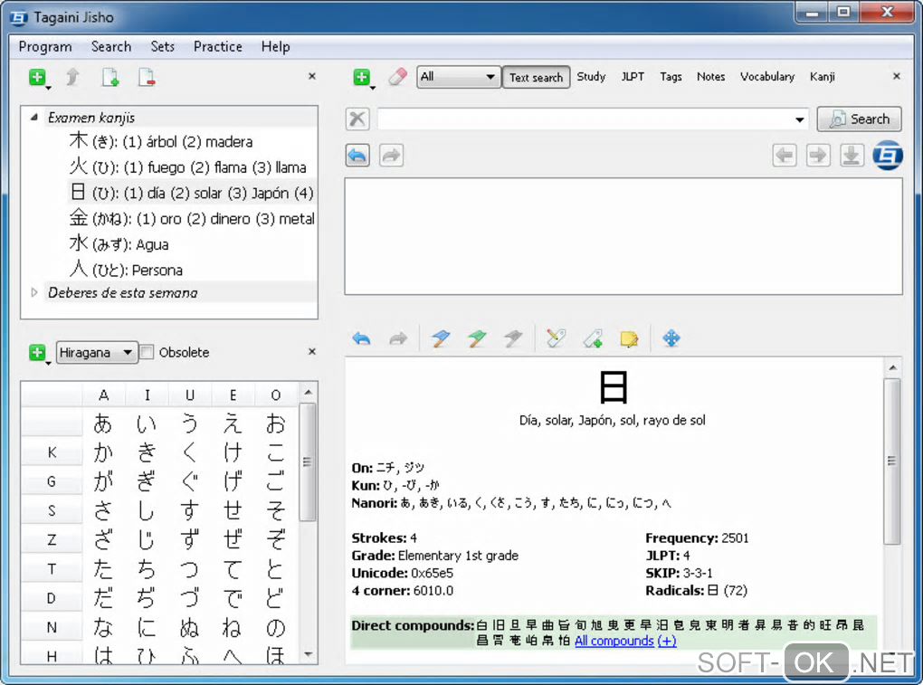Image resolution: width=923 pixels, height=685 pixels.
Task: Close the sets panel with its X
Action: pos(312,76)
